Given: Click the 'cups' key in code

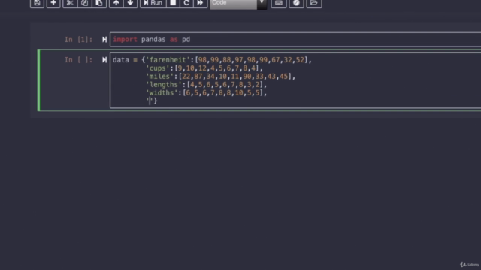Looking at the screenshot, I should tap(158, 68).
